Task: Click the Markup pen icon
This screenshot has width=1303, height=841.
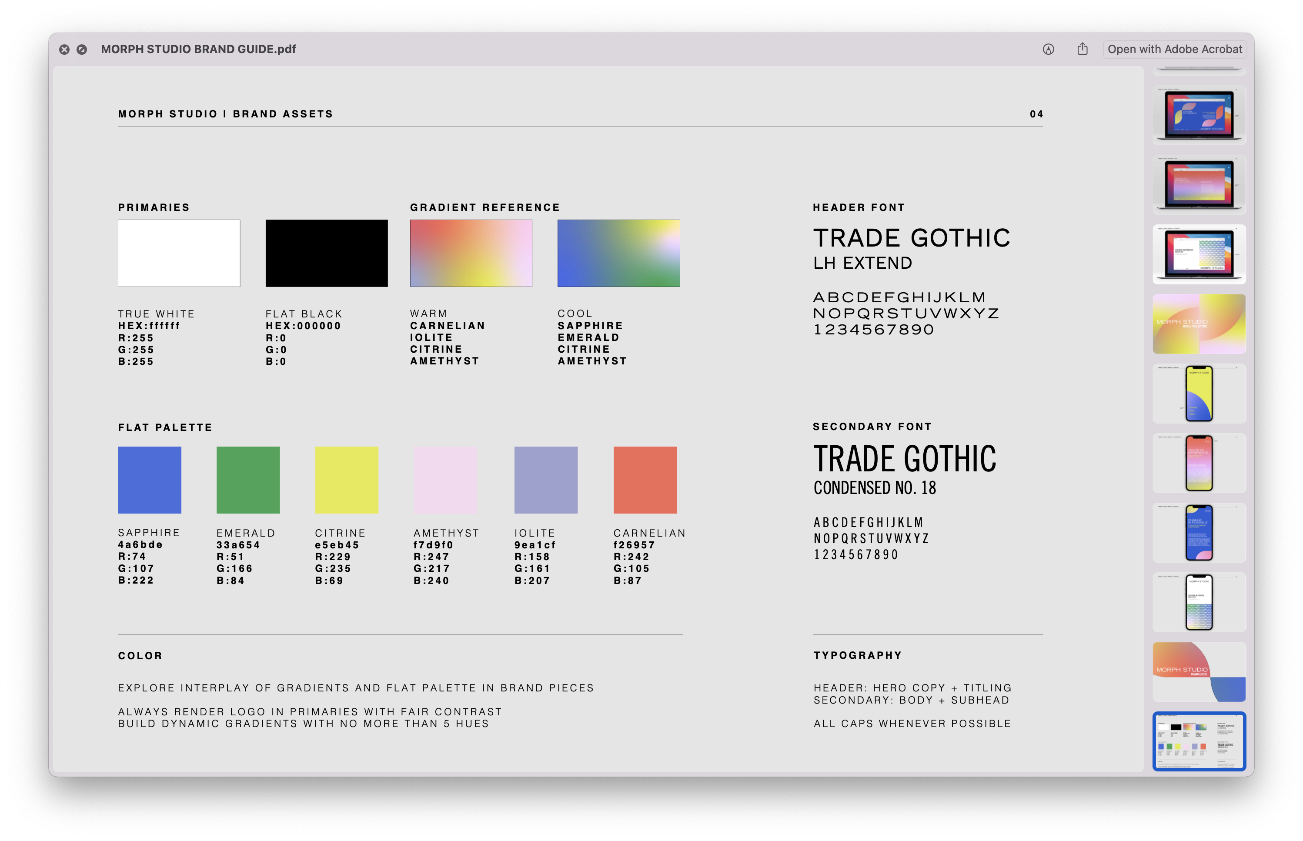Action: [1048, 49]
